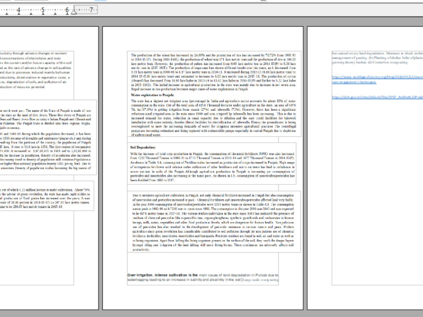
Task: Click the right indent marker on the ruler
Action: click(x=74, y=11)
